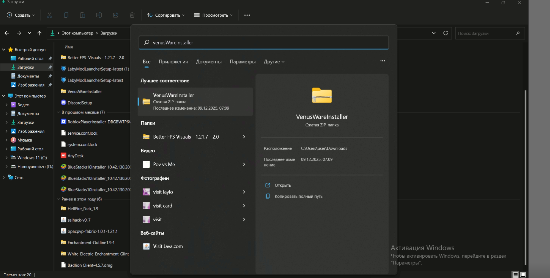Click the Back arrow navigation icon
The image size is (550, 278).
tap(7, 33)
